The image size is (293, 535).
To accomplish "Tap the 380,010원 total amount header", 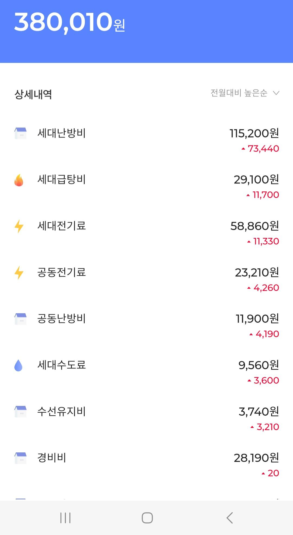I will coord(69,22).
